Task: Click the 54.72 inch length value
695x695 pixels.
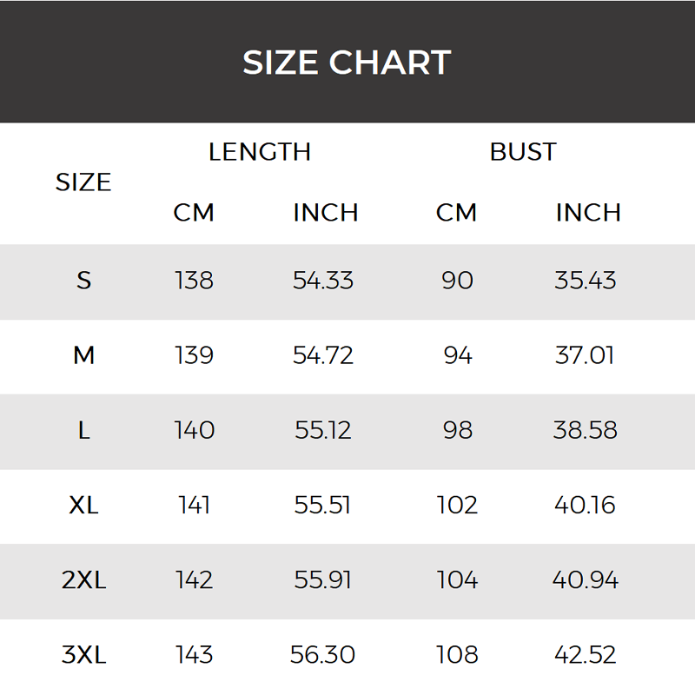Action: tap(323, 355)
